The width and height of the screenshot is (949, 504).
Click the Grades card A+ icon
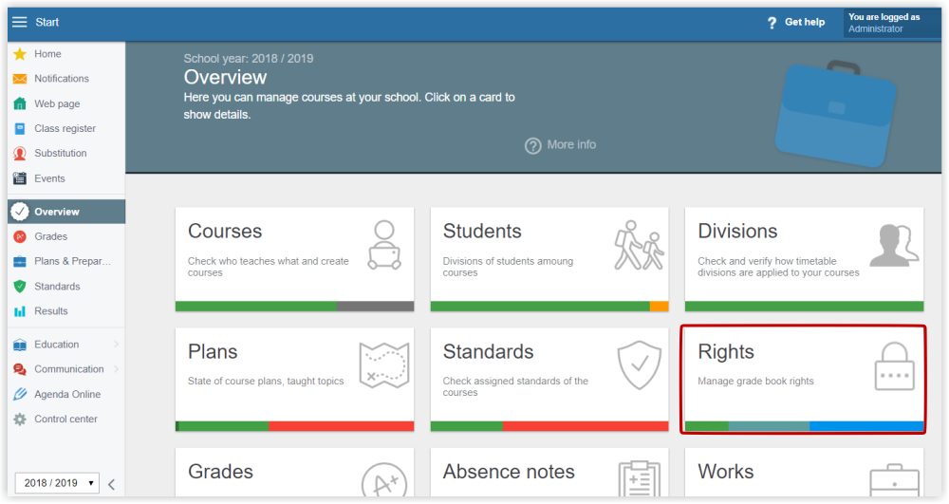tap(384, 481)
